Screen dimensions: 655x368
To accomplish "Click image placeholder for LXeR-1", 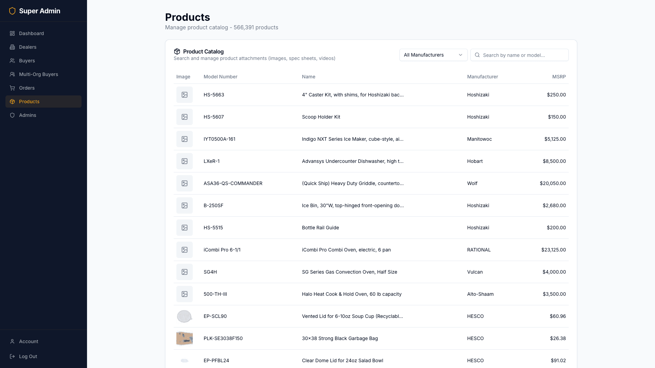I will tap(185, 161).
